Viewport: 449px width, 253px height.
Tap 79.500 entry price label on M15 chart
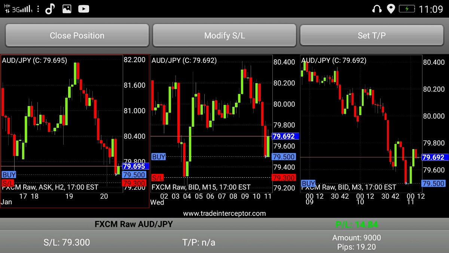(x=284, y=157)
